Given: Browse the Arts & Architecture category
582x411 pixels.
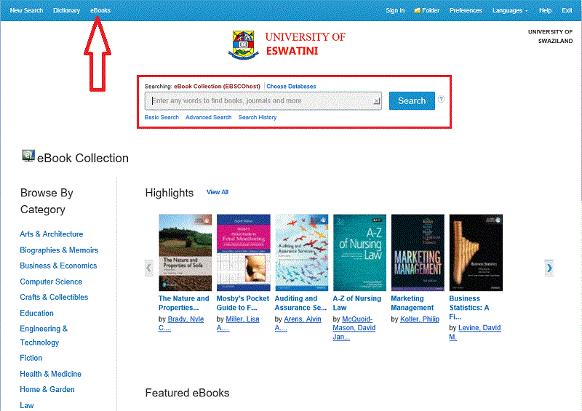Looking at the screenshot, I should point(51,234).
